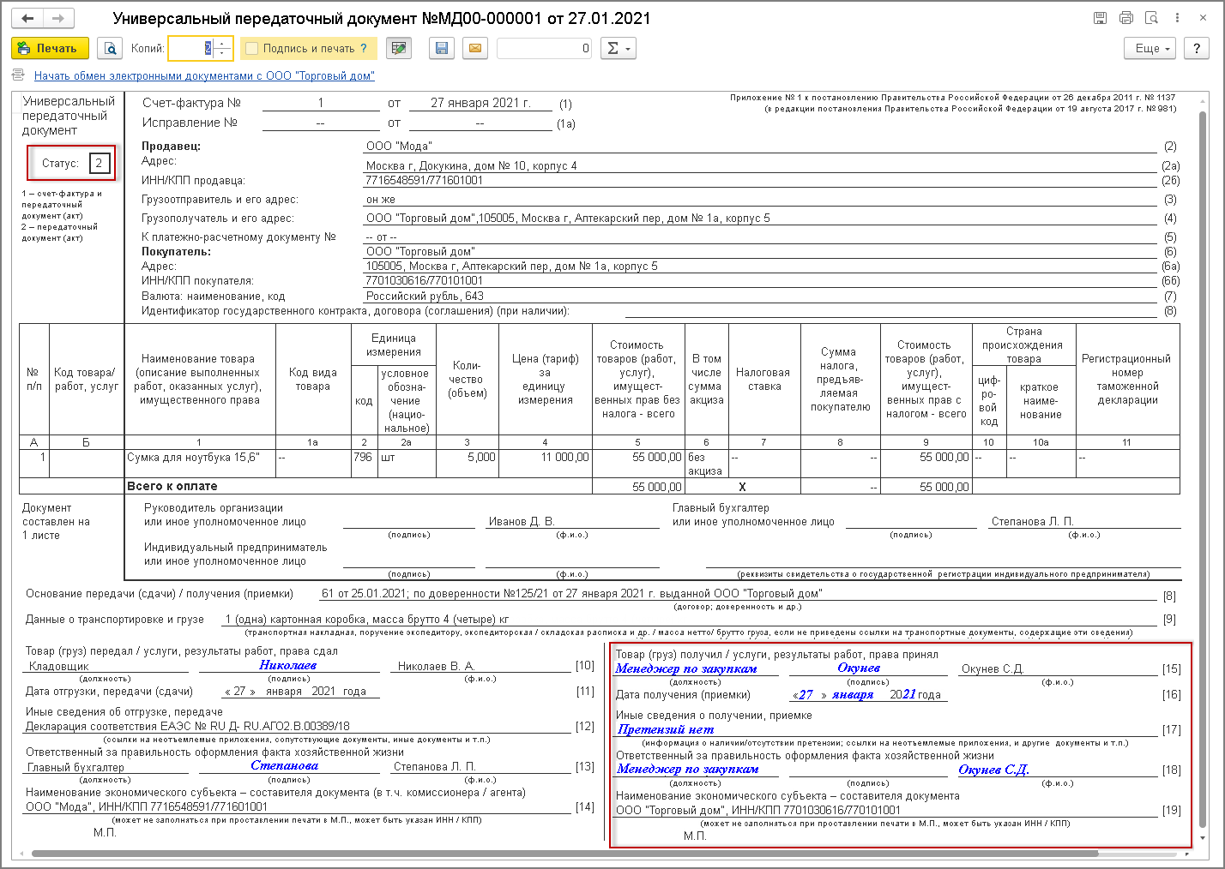Save the document with the blue diskette icon
Viewport: 1225px width, 869px height.
[x=442, y=49]
